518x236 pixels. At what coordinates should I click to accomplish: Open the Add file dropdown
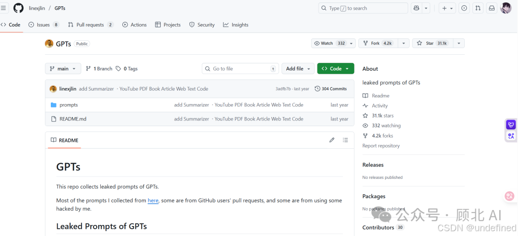[298, 69]
